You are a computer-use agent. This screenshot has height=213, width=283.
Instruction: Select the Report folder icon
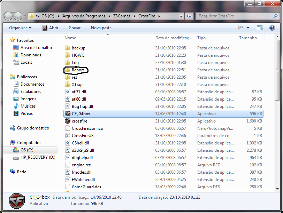pyautogui.click(x=68, y=70)
